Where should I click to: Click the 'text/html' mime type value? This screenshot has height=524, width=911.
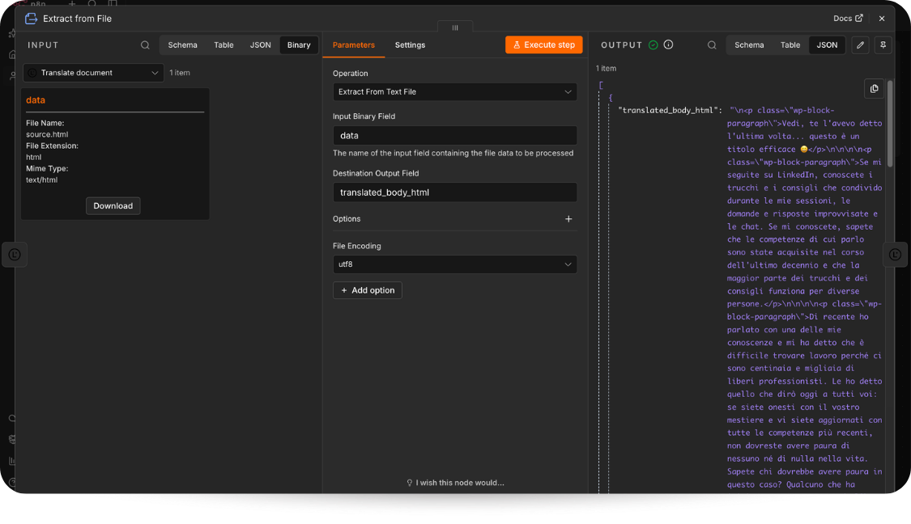pyautogui.click(x=42, y=180)
